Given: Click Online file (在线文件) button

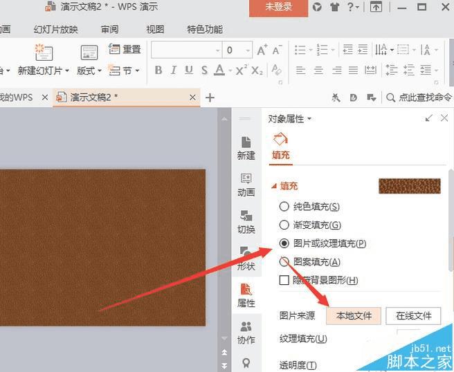Looking at the screenshot, I should tap(413, 316).
